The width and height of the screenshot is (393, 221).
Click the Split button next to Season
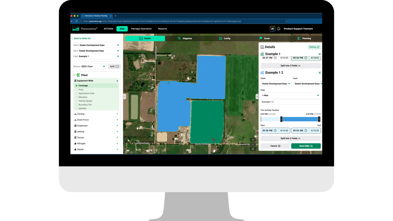click(x=114, y=66)
